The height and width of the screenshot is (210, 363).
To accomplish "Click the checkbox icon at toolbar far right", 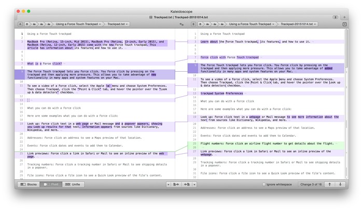I will point(344,24).
